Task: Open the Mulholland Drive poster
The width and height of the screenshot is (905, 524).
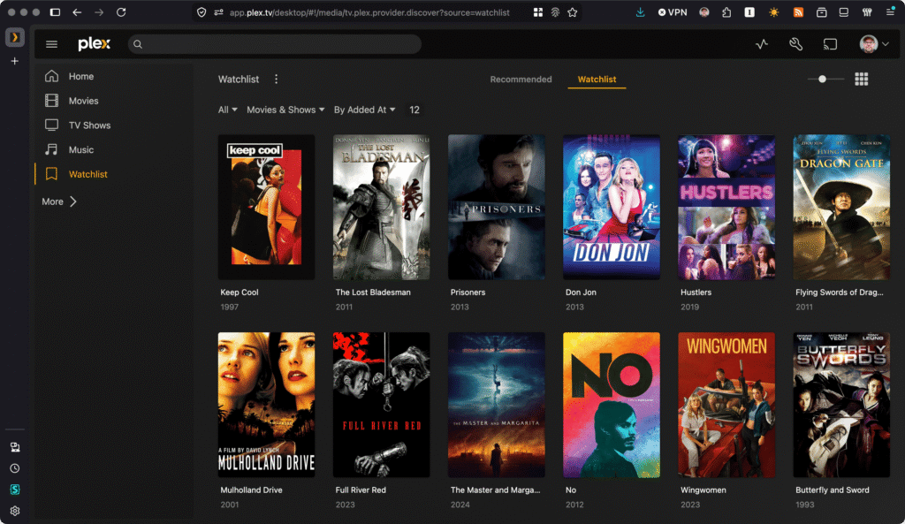Action: coord(267,405)
